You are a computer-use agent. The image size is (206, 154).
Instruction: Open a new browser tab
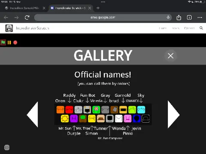(98, 8)
